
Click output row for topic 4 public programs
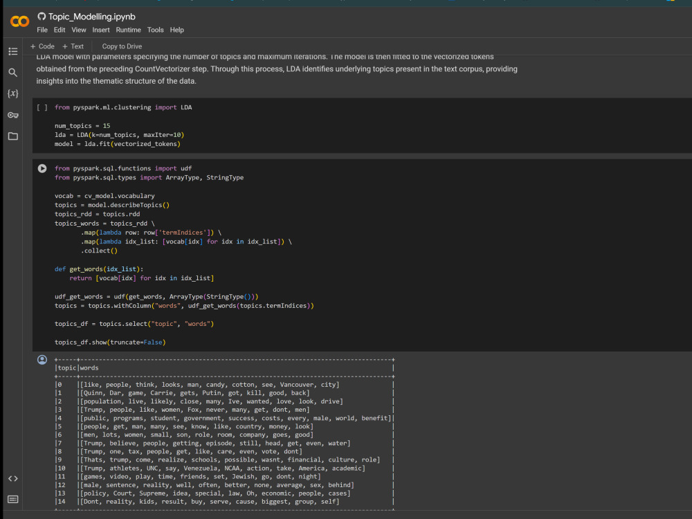click(224, 418)
